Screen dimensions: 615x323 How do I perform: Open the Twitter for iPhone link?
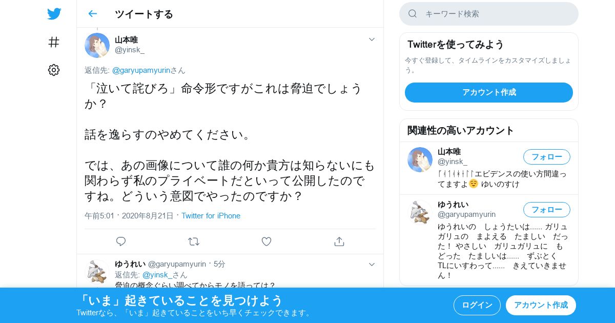point(211,216)
